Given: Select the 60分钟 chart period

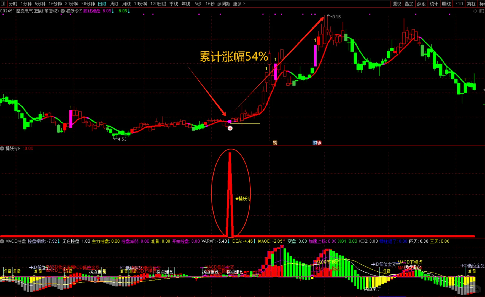Looking at the screenshot, I should point(88,4).
